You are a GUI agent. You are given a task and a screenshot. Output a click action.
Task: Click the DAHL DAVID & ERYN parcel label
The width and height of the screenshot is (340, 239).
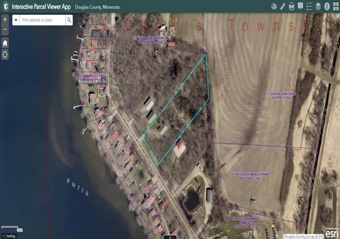click(x=282, y=96)
